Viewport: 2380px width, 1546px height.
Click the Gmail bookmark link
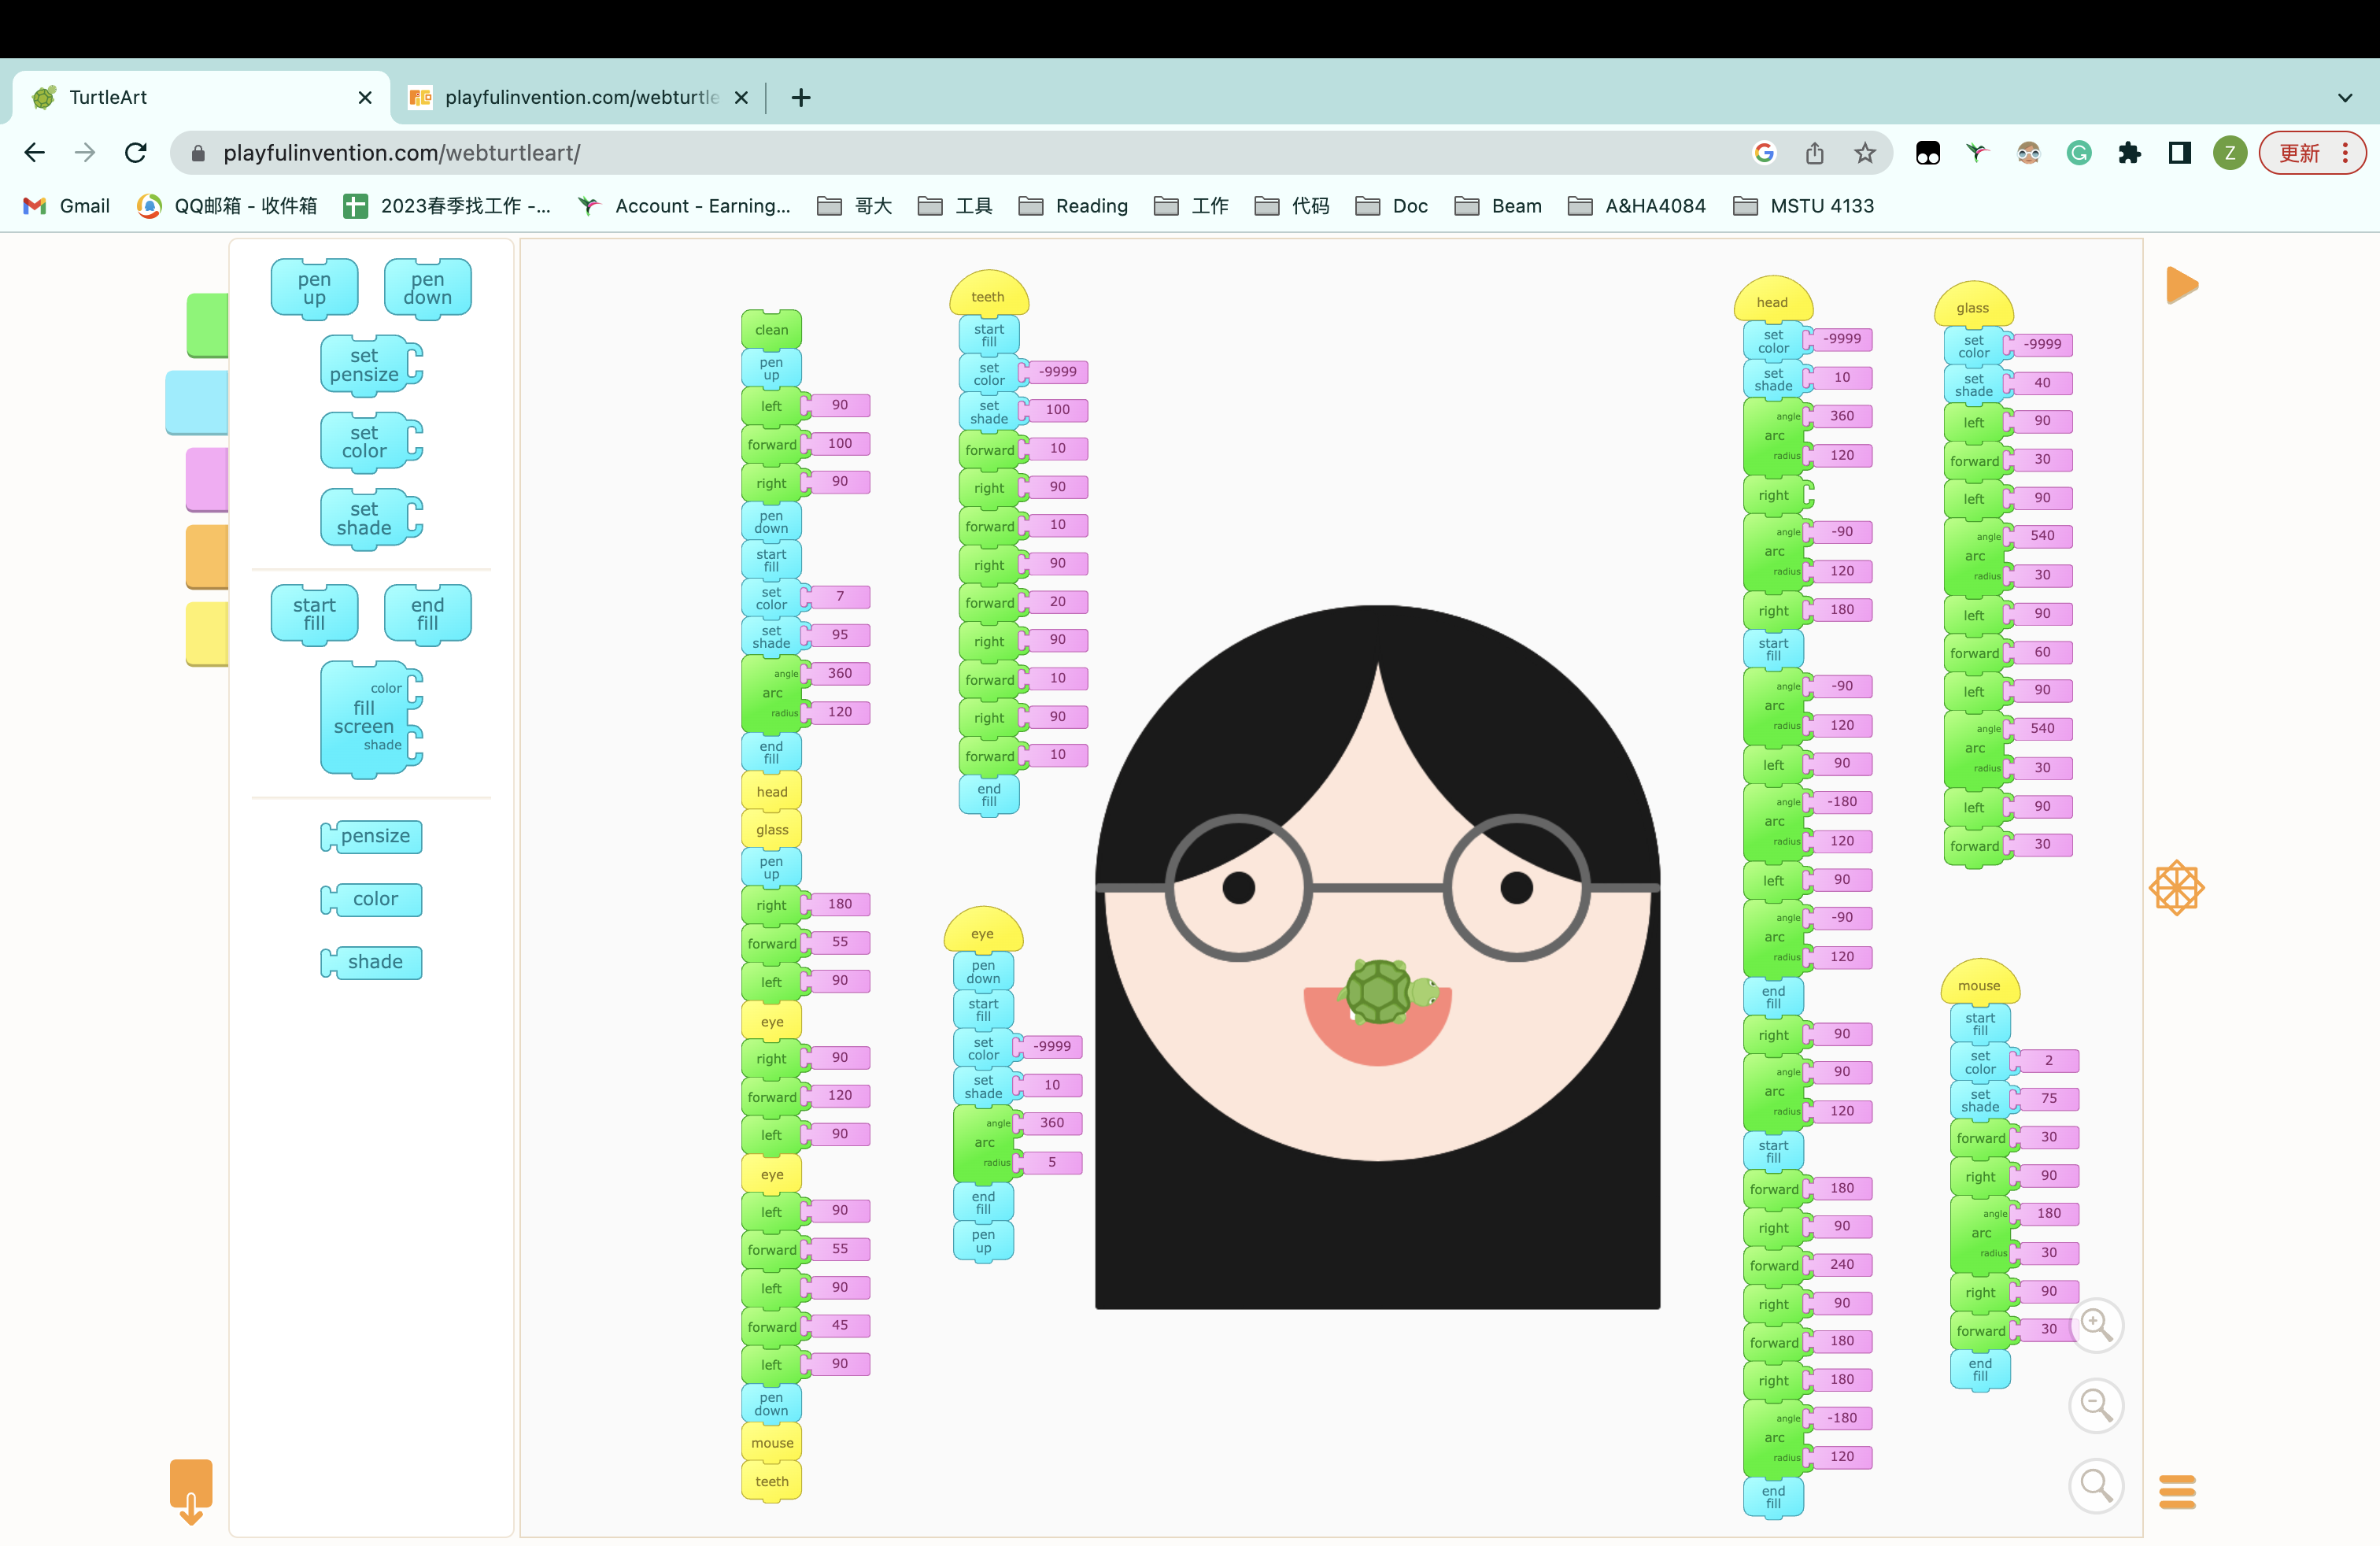click(x=66, y=206)
